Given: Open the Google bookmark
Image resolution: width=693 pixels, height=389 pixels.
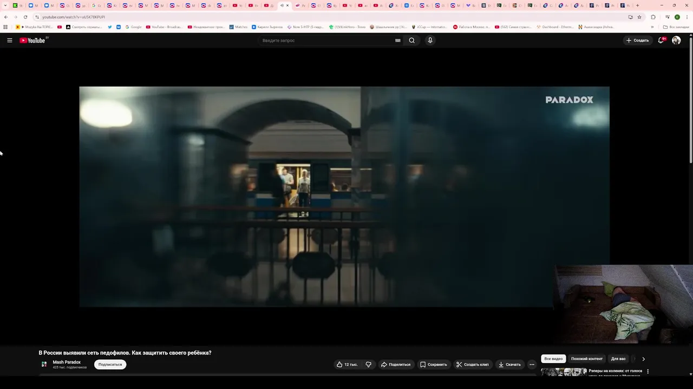Looking at the screenshot, I should [x=133, y=26].
